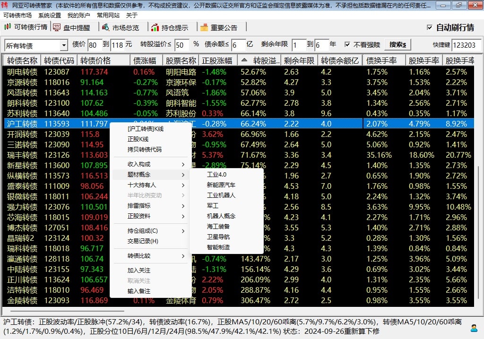Click the 苏利股份 stock name cell

click(x=181, y=113)
